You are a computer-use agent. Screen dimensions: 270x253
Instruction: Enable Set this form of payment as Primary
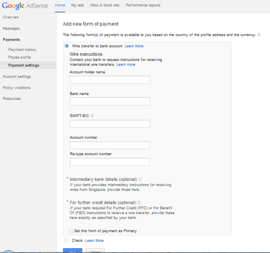point(71,231)
